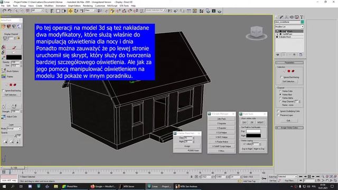Open the Hierarchy command panel tab
The width and height of the screenshot is (338, 190).
[x=286, y=17]
